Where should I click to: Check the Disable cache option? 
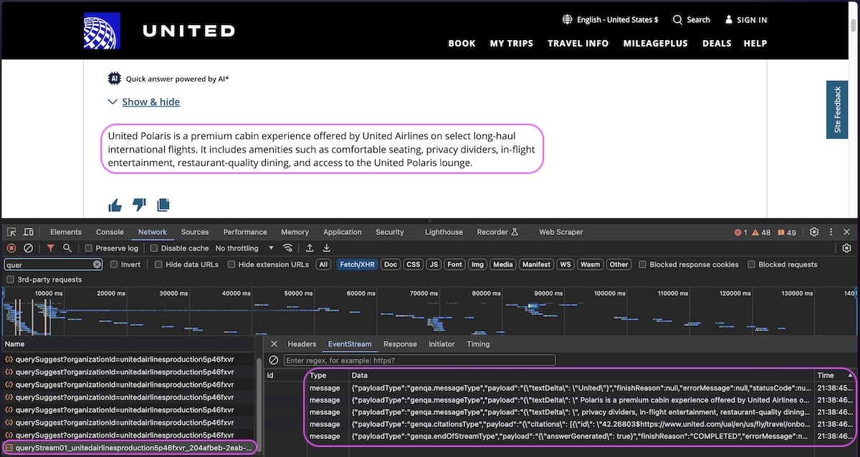coord(154,248)
